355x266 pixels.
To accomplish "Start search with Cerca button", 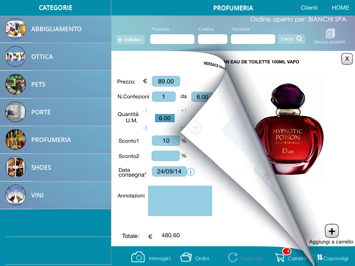I will tap(291, 39).
